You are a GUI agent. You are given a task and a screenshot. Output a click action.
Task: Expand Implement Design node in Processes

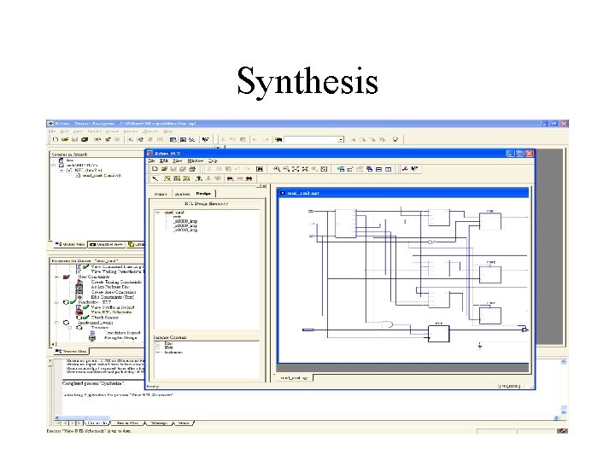(x=56, y=323)
